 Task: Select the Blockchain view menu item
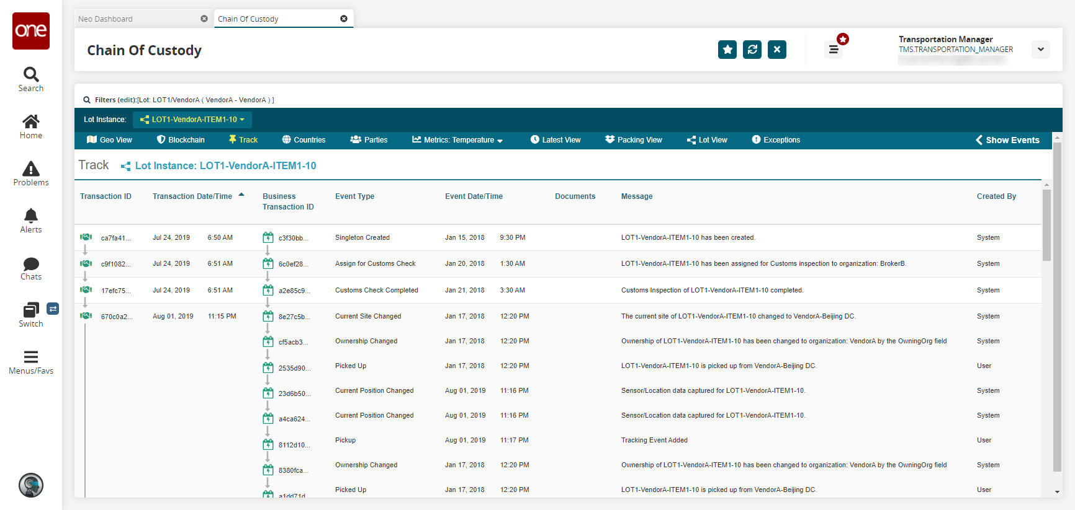point(181,140)
